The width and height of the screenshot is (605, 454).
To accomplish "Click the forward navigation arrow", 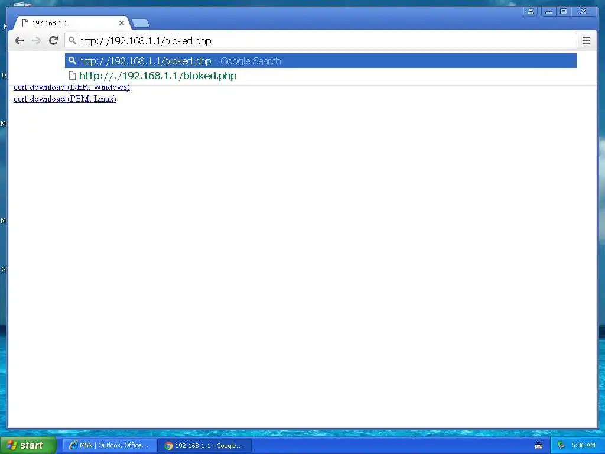I will [36, 41].
